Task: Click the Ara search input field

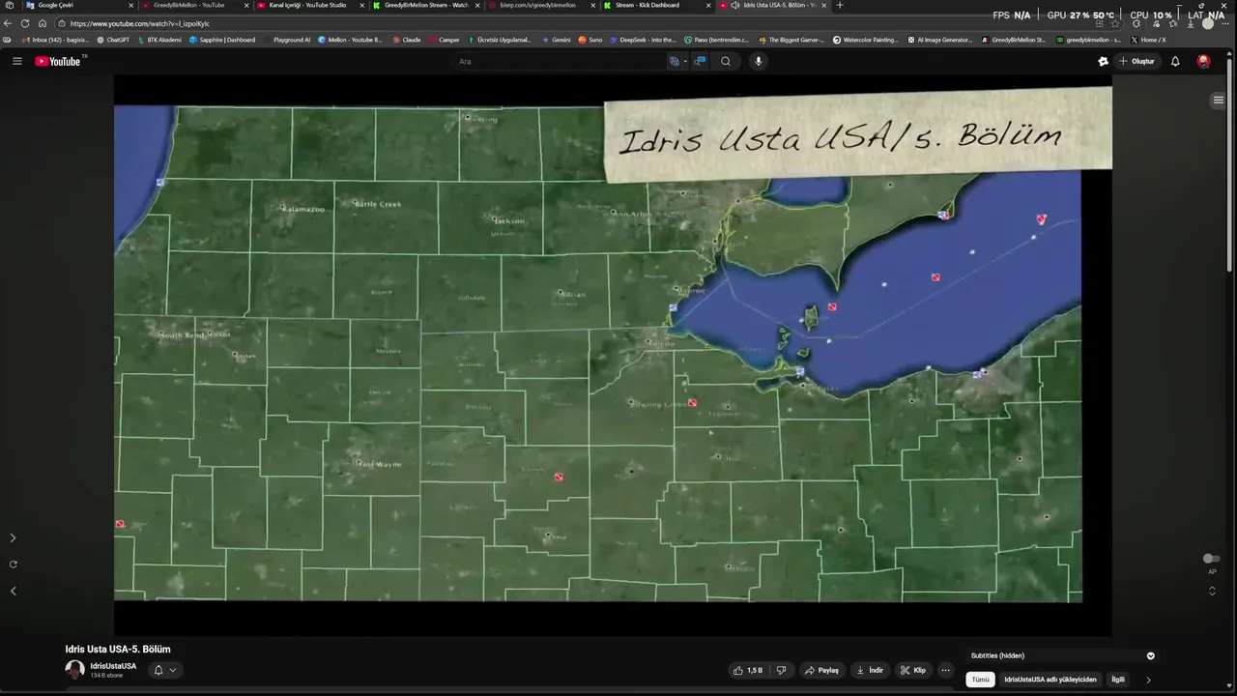Action: [x=561, y=61]
